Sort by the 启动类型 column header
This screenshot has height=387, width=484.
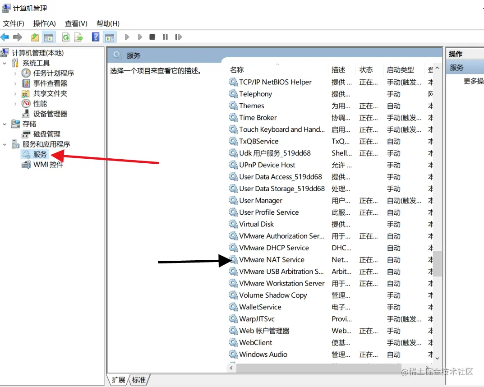click(404, 70)
